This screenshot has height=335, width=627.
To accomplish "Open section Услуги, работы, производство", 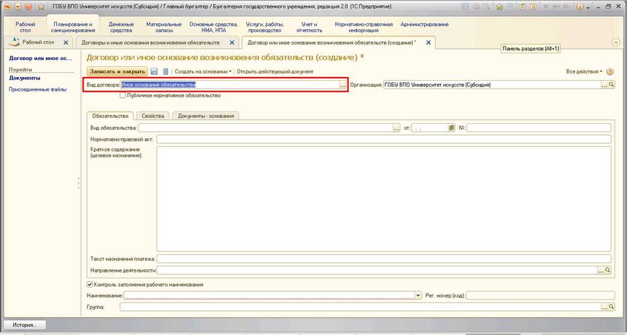I will click(x=265, y=27).
